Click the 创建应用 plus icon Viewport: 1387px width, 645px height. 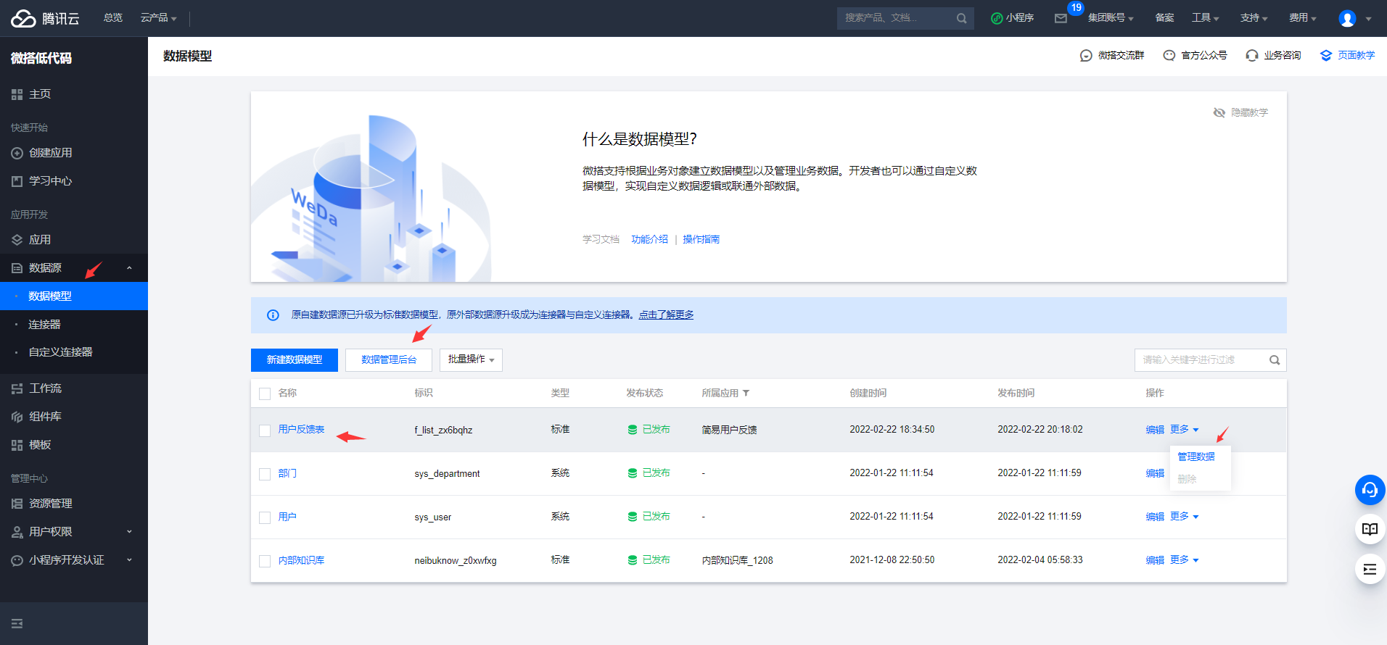[x=17, y=153]
